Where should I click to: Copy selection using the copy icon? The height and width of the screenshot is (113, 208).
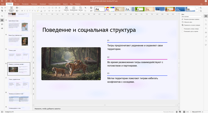(2, 8)
